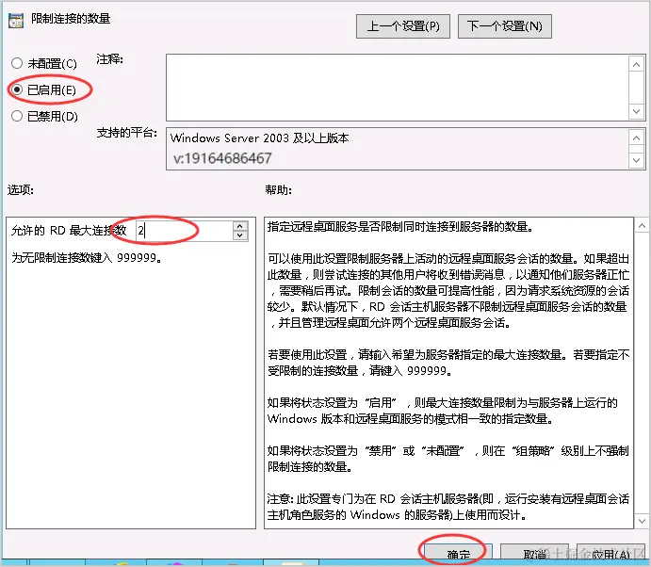Click inside the 注释 comment text box
651x567 pixels.
398,88
